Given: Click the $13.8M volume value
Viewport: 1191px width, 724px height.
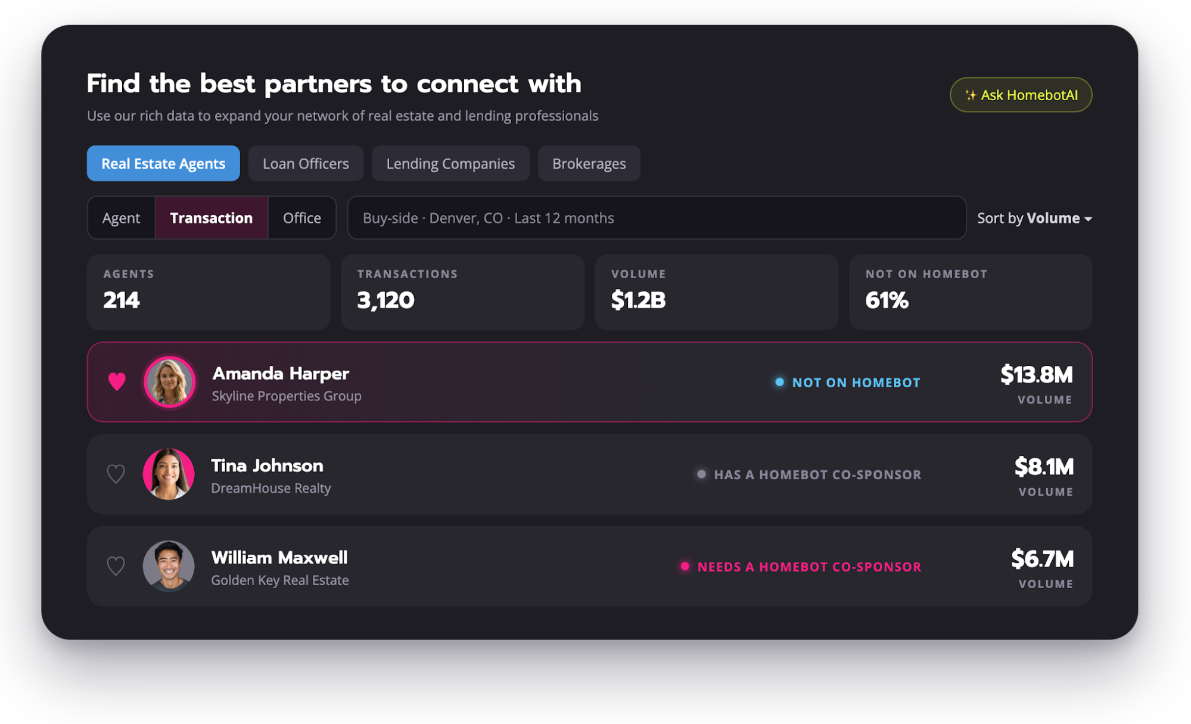Looking at the screenshot, I should 1037,375.
